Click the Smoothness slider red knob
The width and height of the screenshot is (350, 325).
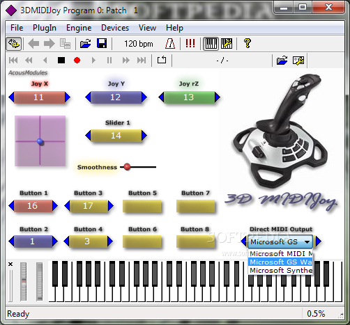pyautogui.click(x=127, y=166)
